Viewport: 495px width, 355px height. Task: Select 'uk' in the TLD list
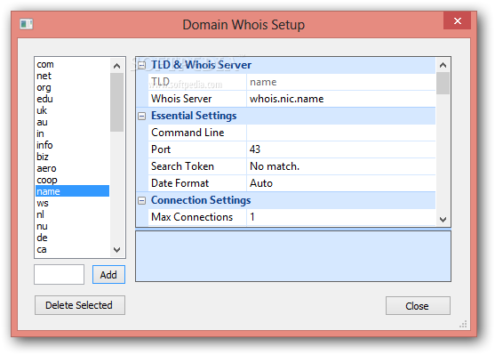pos(72,110)
